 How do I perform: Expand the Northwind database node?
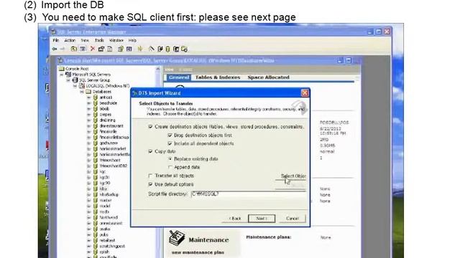click(89, 218)
